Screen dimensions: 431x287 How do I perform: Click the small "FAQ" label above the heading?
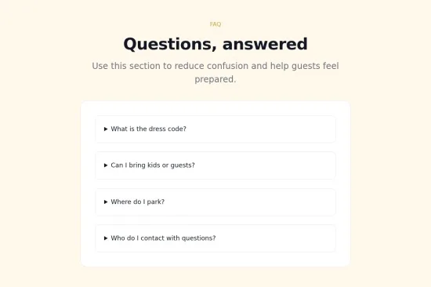pyautogui.click(x=215, y=24)
